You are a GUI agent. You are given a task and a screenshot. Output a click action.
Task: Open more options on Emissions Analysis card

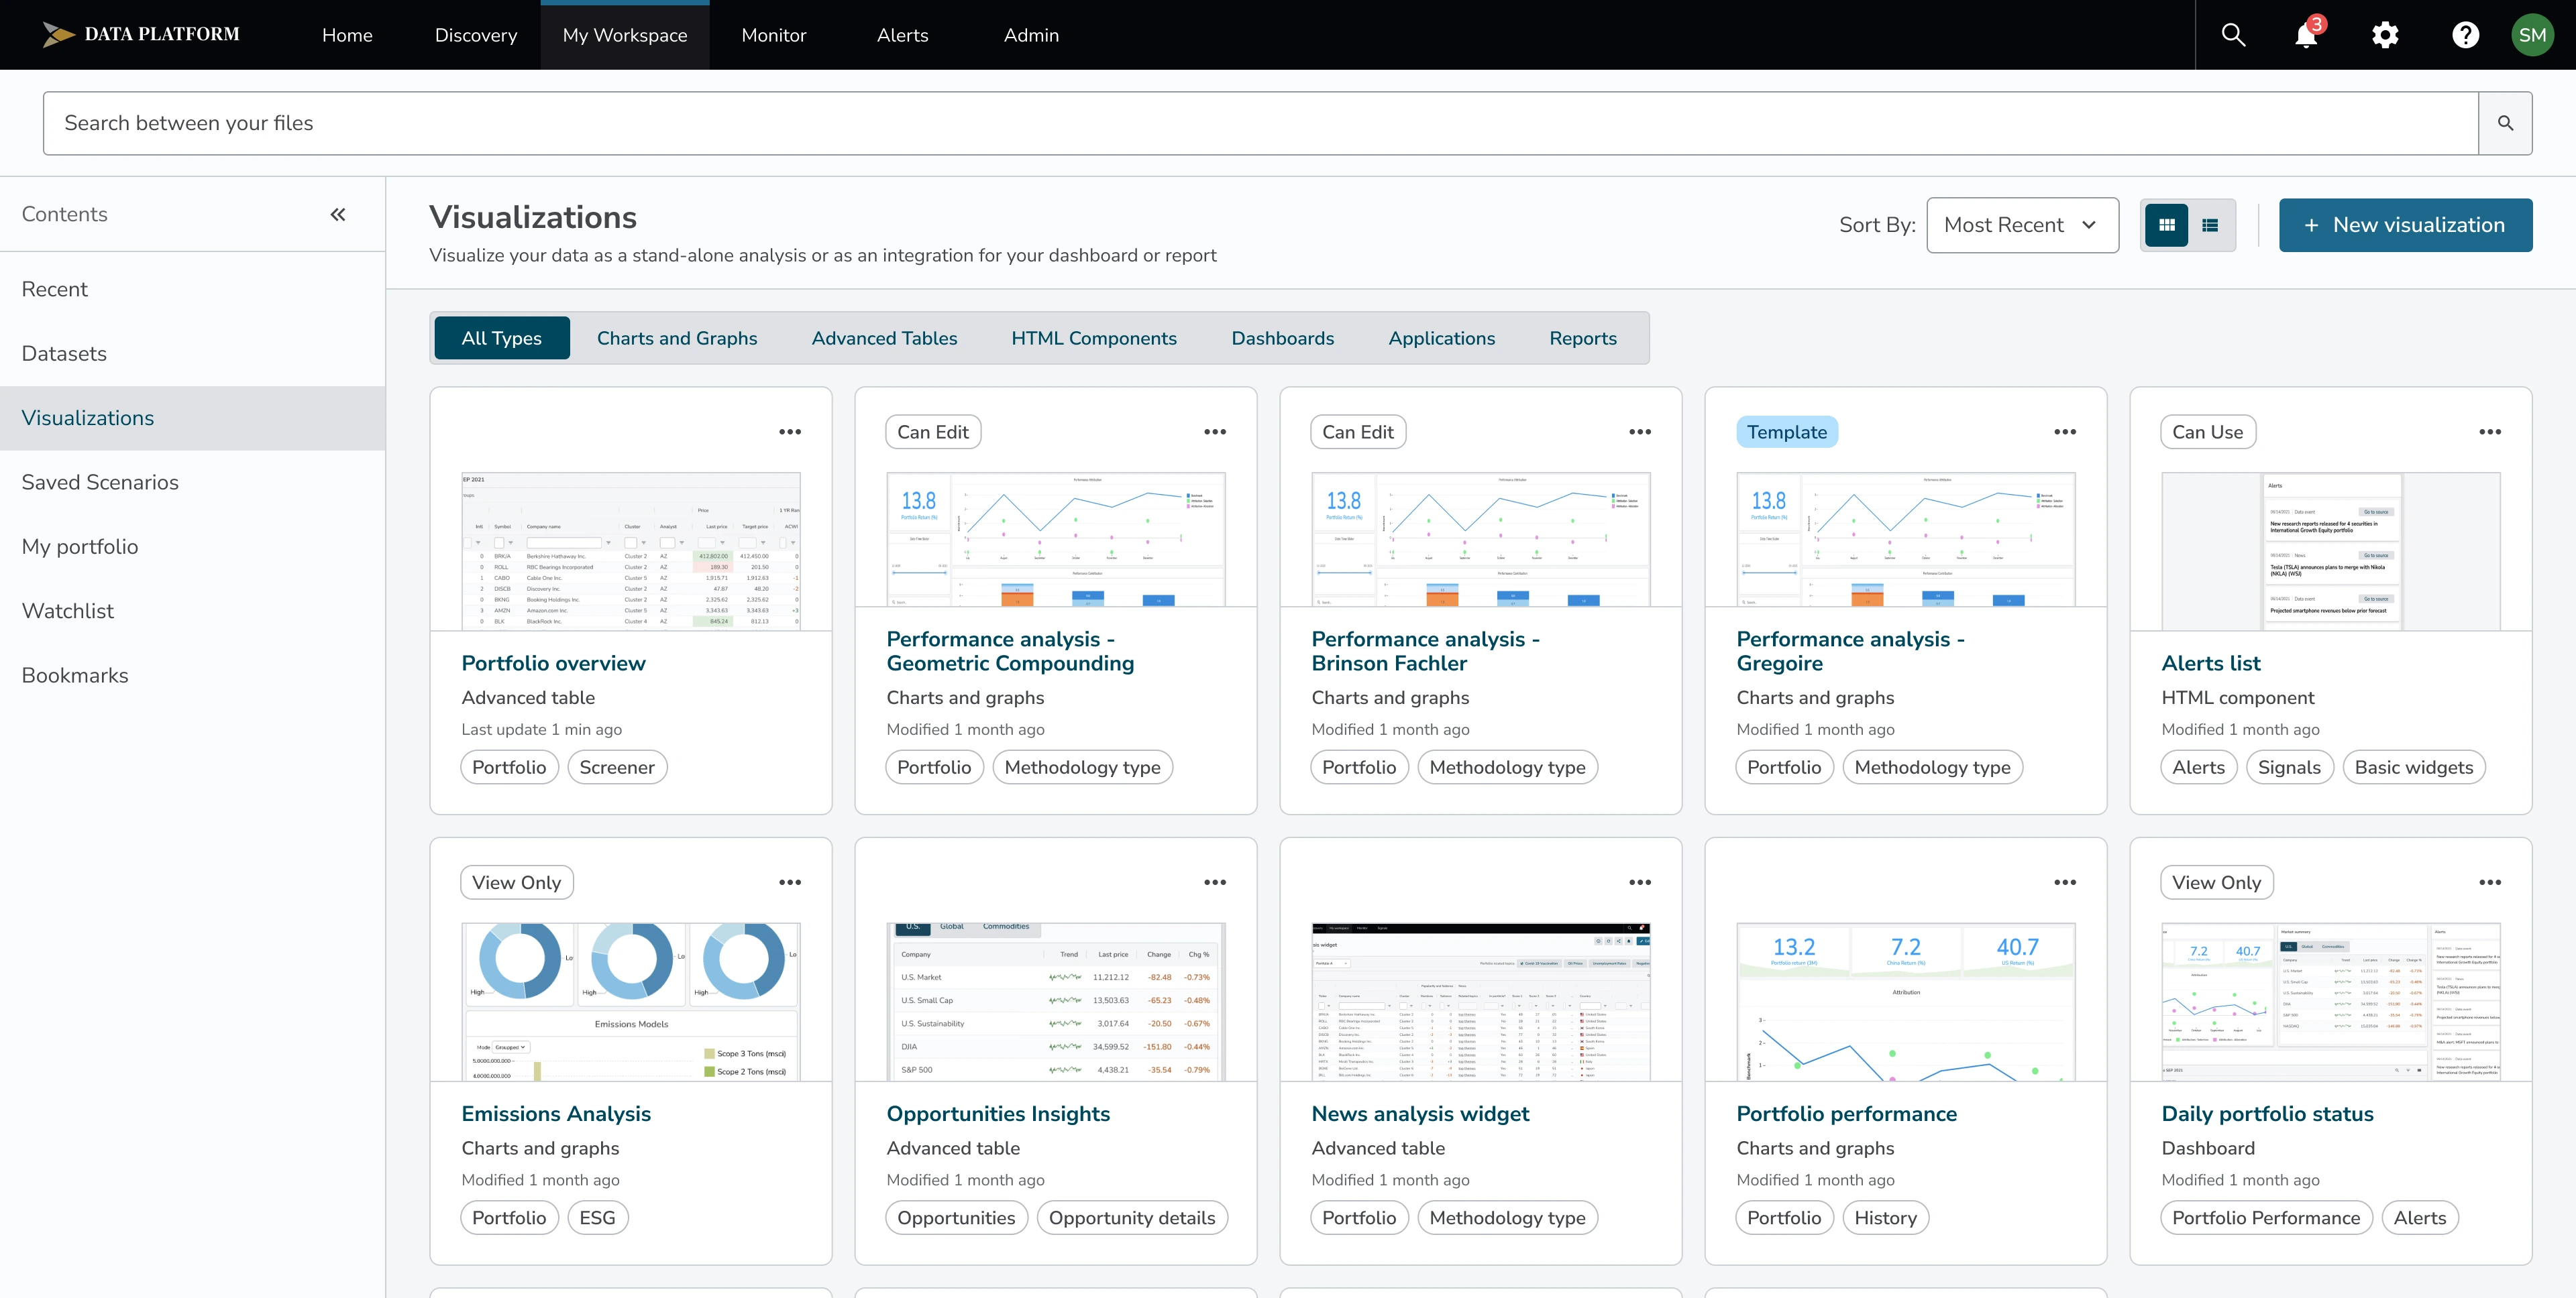(x=790, y=882)
